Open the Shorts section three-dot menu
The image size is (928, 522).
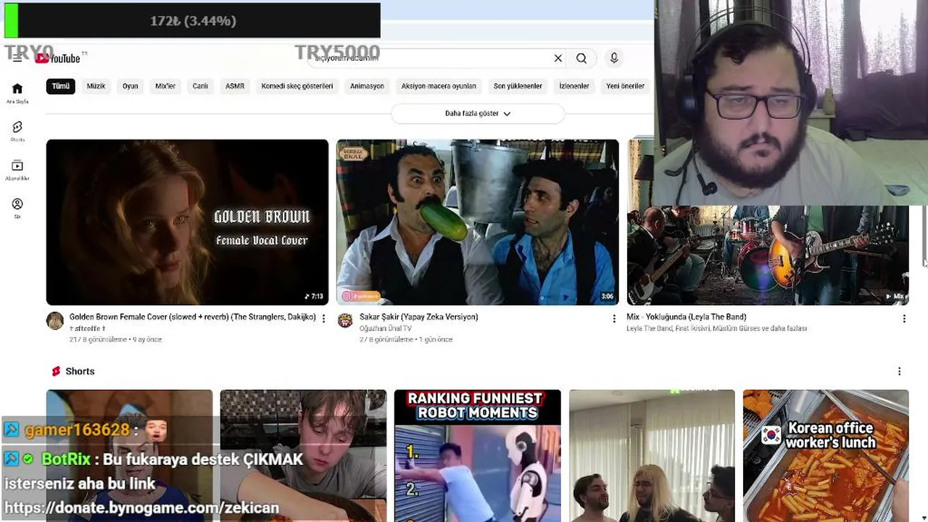click(x=900, y=371)
